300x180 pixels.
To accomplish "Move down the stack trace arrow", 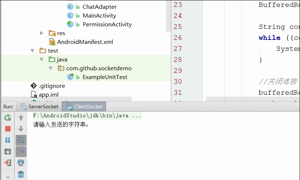I will [x=21, y=129].
